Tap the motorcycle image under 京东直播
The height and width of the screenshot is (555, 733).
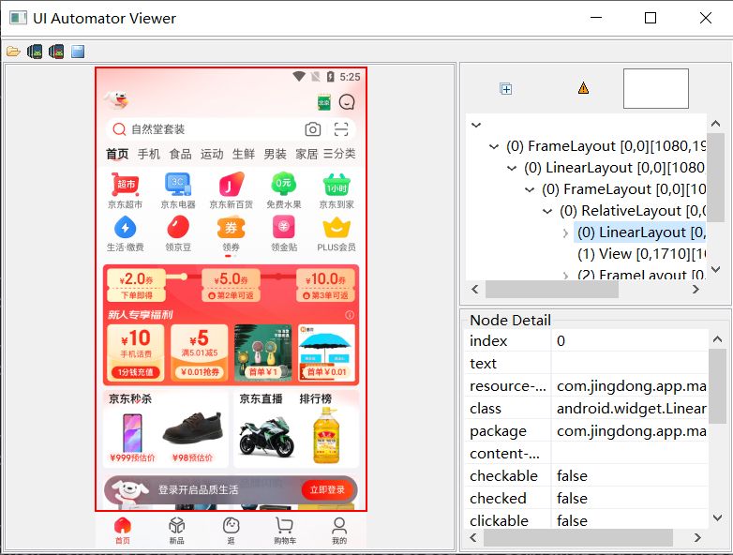coord(267,436)
